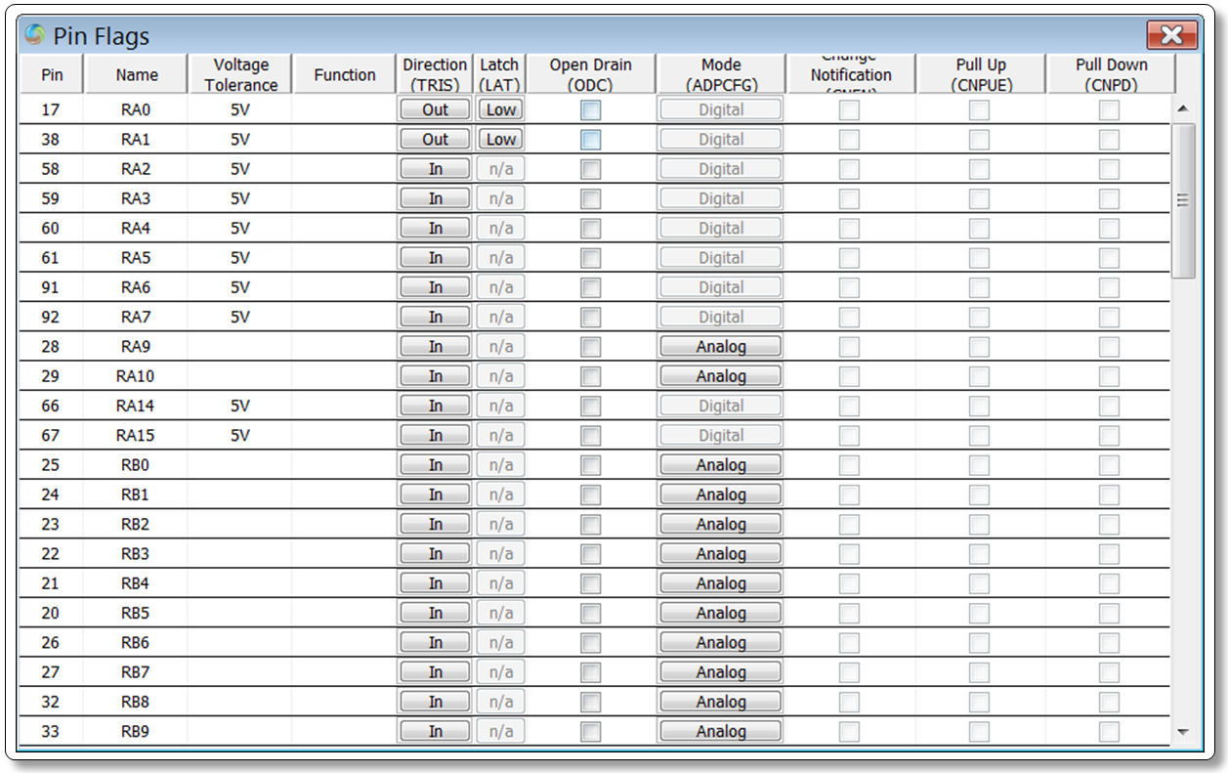The height and width of the screenshot is (773, 1228).
Task: Enable Open Drain checkbox for RA1
Action: 591,140
